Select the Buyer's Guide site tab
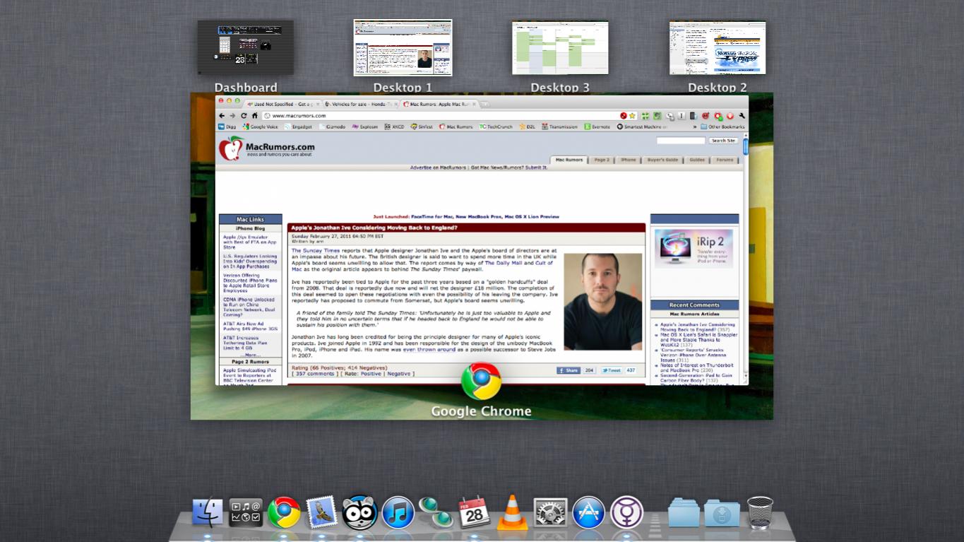The image size is (964, 542). click(x=662, y=160)
